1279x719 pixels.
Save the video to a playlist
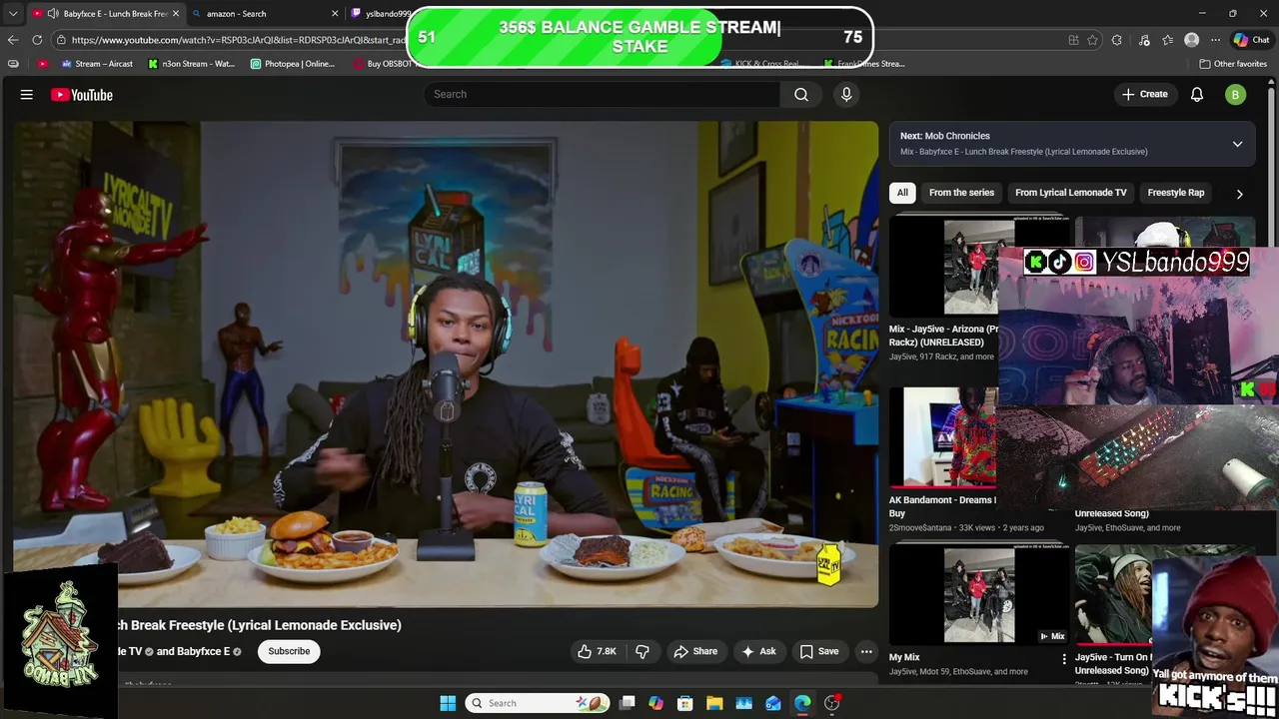818,651
